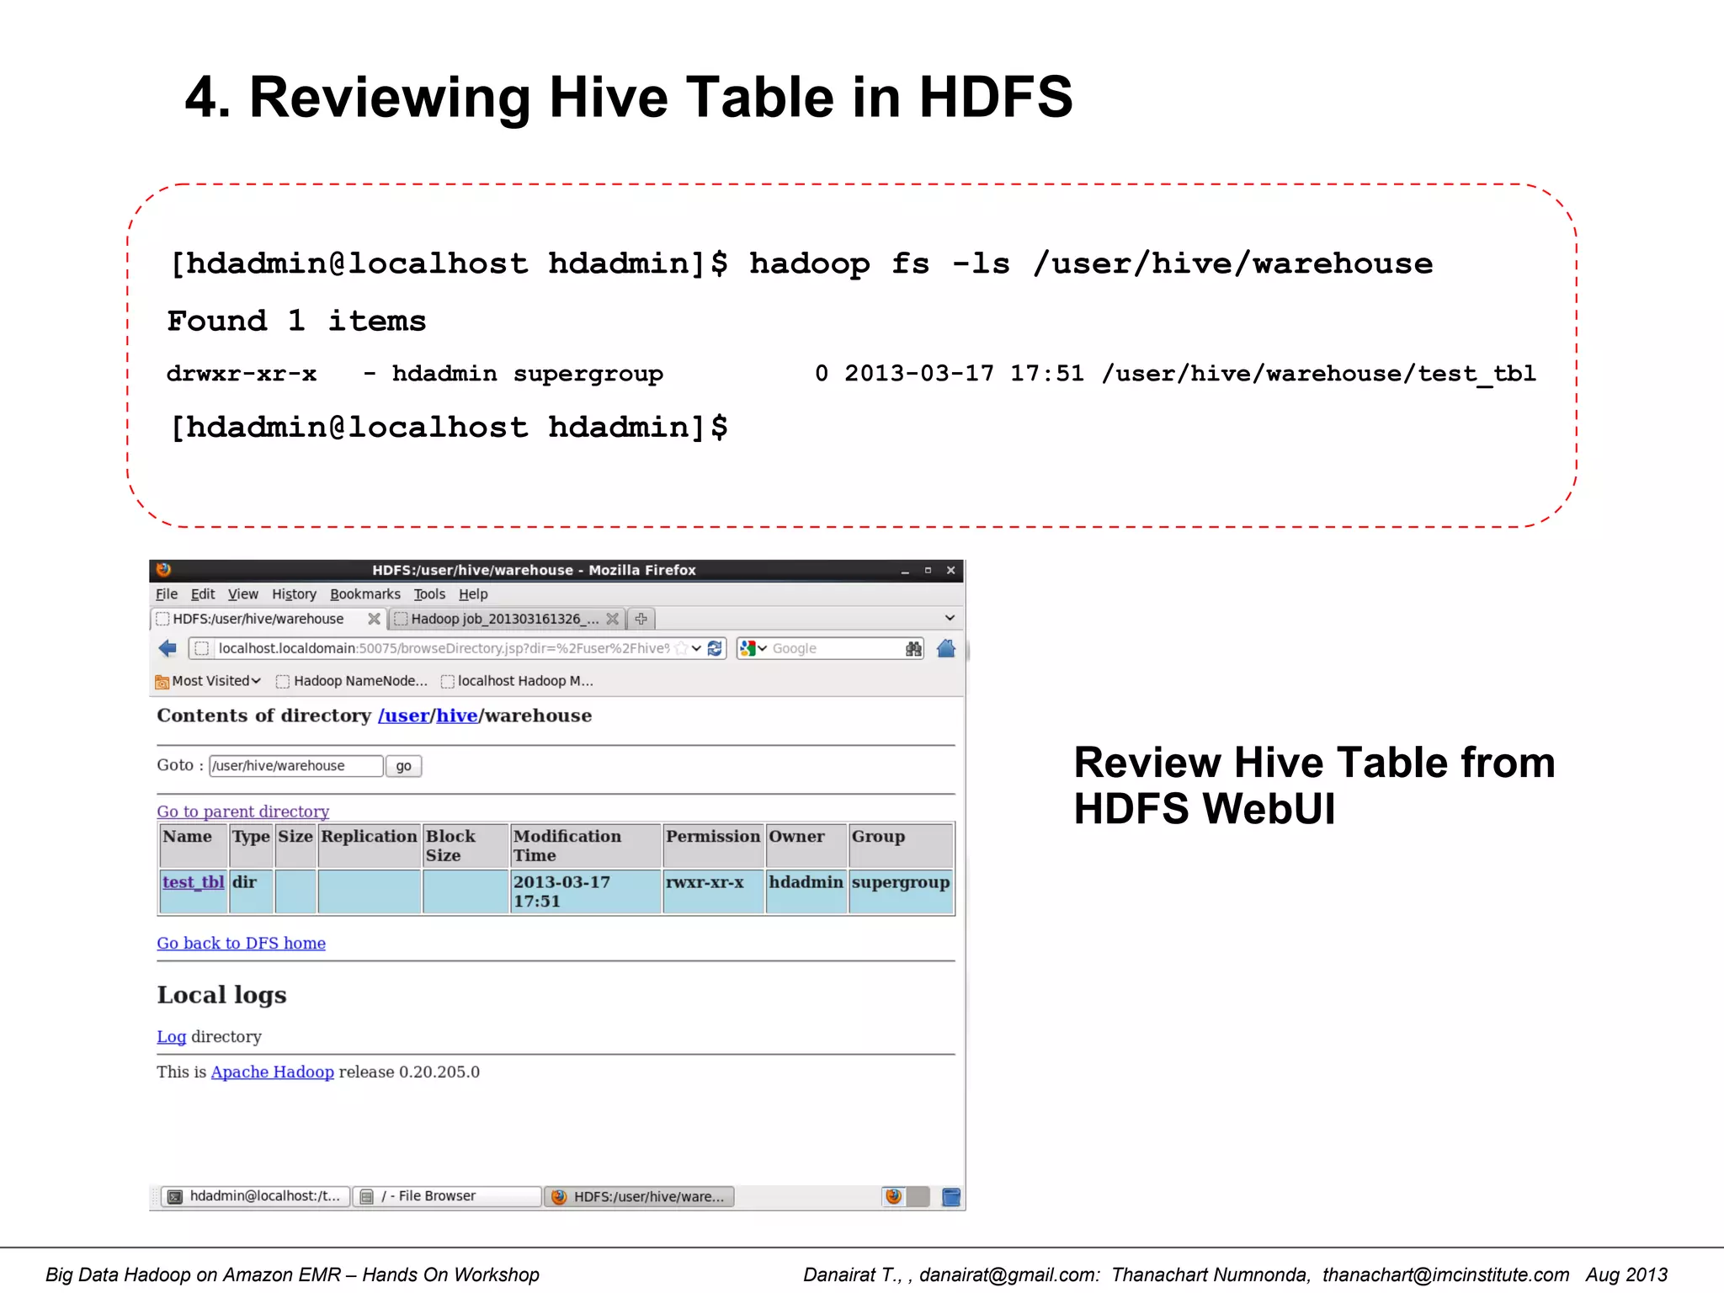Click the hdadmin owner cell

806,891
